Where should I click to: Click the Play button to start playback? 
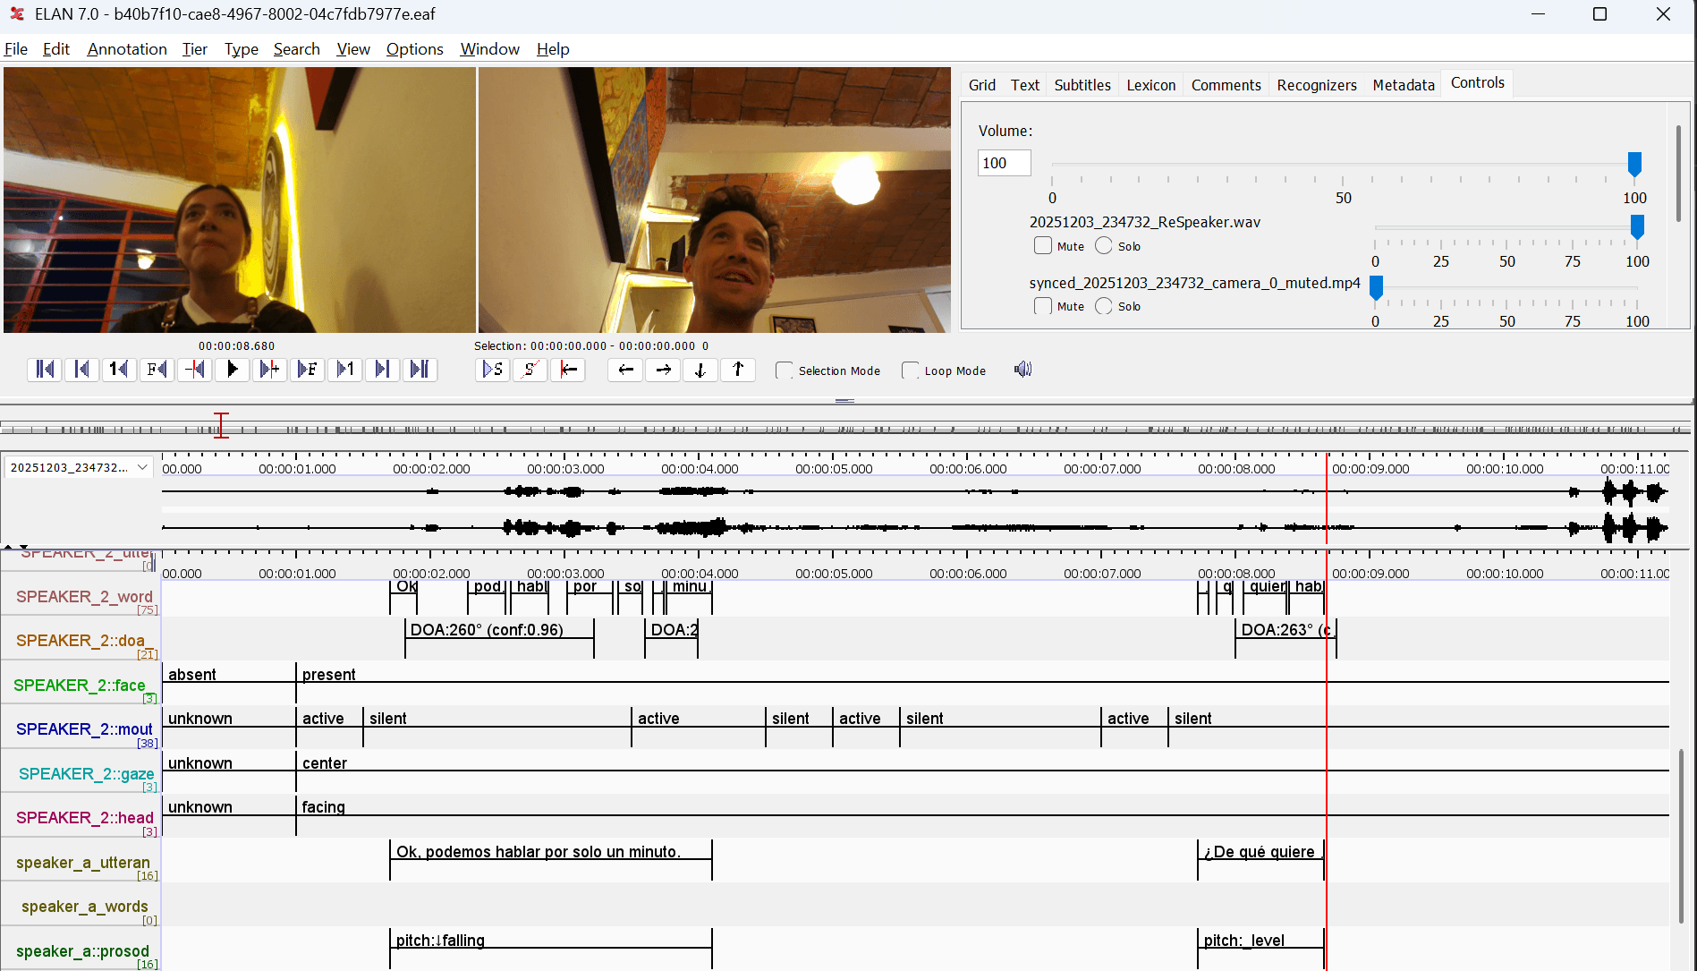point(232,369)
